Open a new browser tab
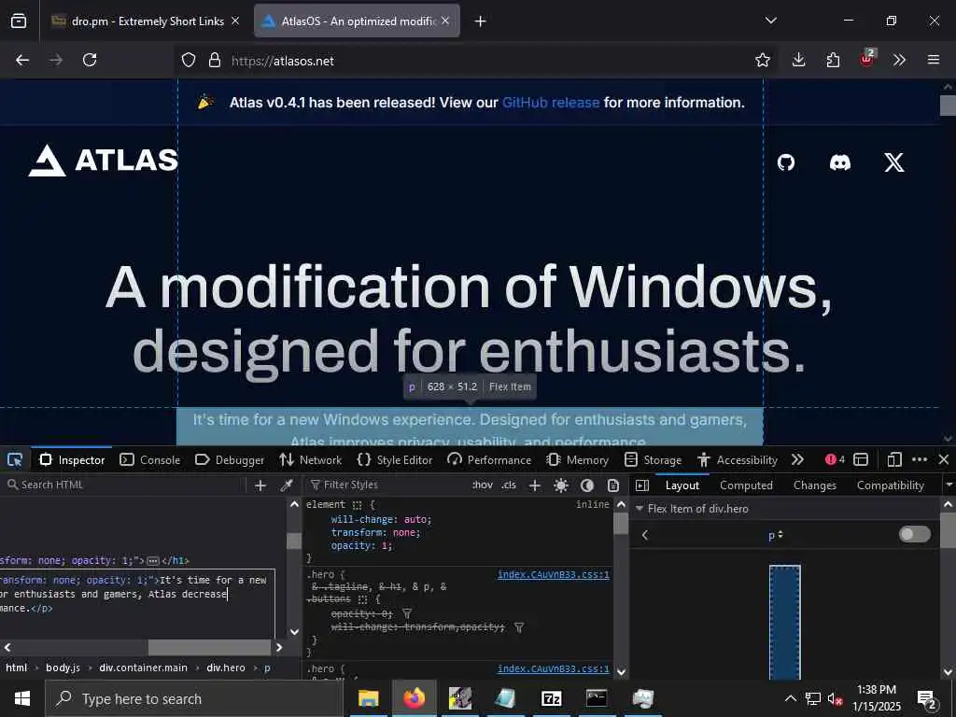Viewport: 956px width, 717px height. click(481, 21)
